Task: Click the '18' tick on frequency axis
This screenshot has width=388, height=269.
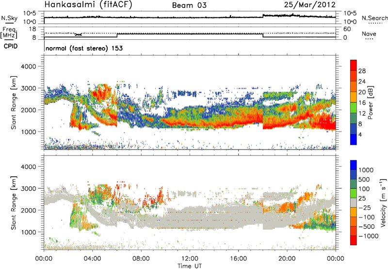Action: tap(32, 29)
